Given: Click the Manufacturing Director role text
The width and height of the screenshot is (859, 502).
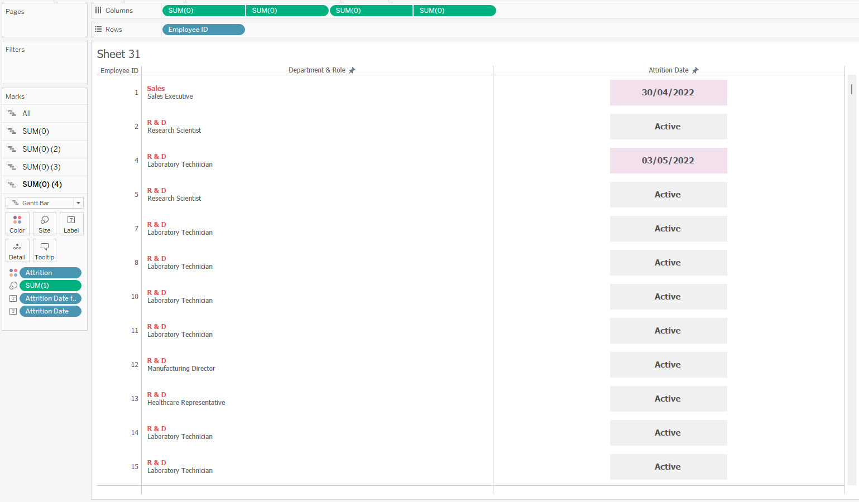Looking at the screenshot, I should click(181, 369).
